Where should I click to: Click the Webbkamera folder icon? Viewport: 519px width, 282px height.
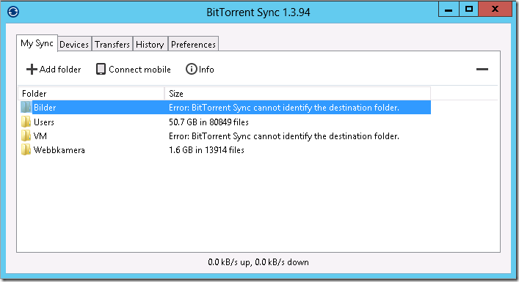coord(26,149)
